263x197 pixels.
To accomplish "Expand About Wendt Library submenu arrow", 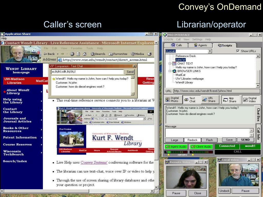I will (x=41, y=92).
